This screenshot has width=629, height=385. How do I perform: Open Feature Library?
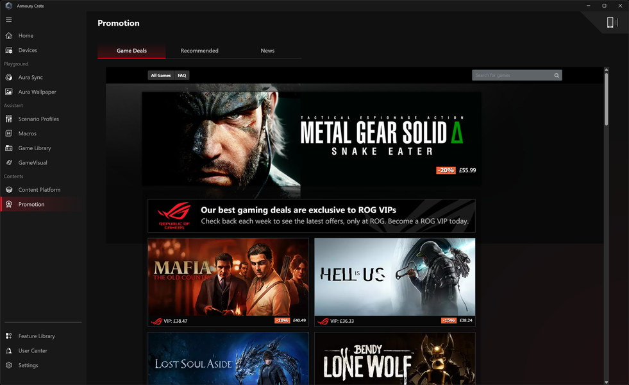[44, 336]
